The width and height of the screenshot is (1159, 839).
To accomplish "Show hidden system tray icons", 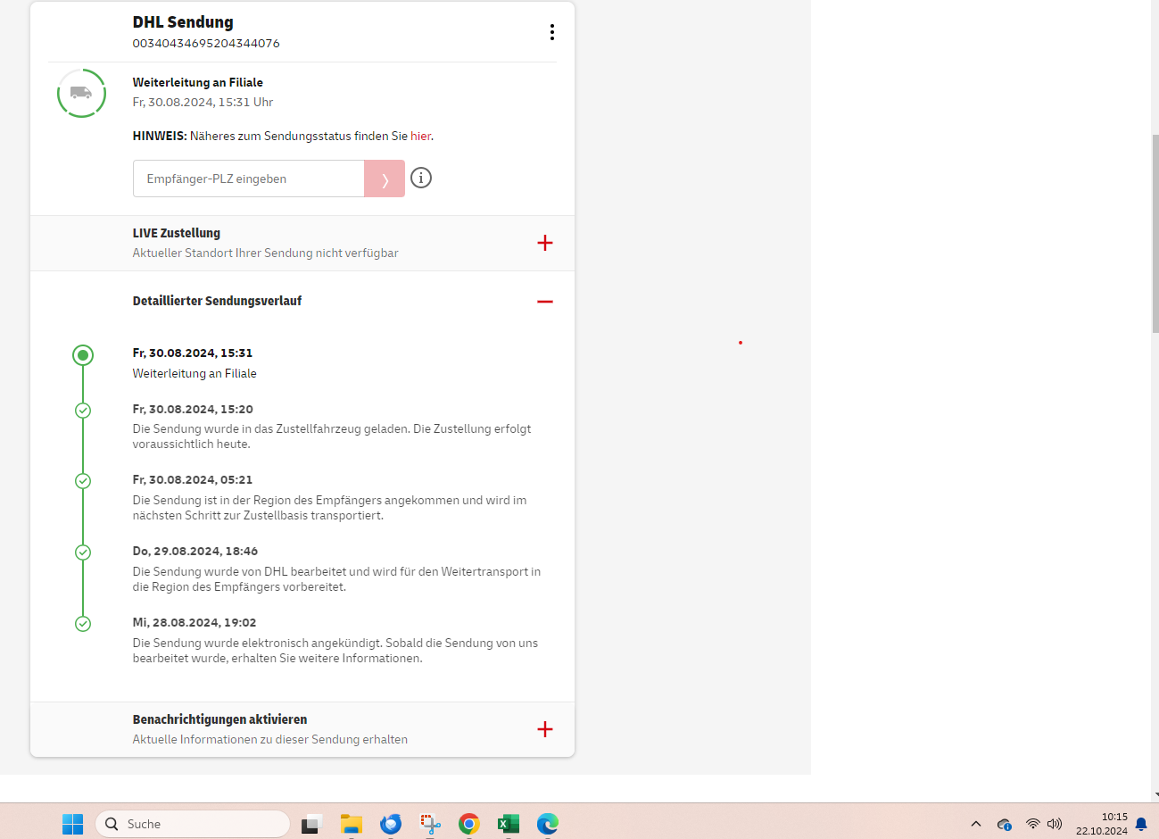I will [x=976, y=824].
